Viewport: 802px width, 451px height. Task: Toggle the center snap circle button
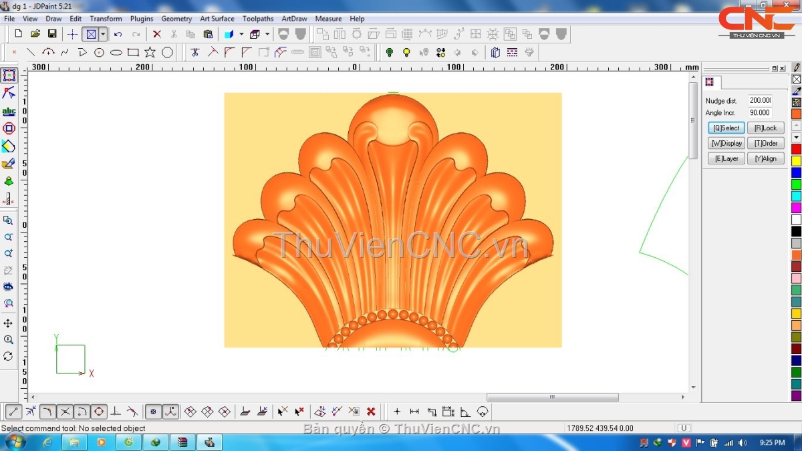[x=99, y=412]
